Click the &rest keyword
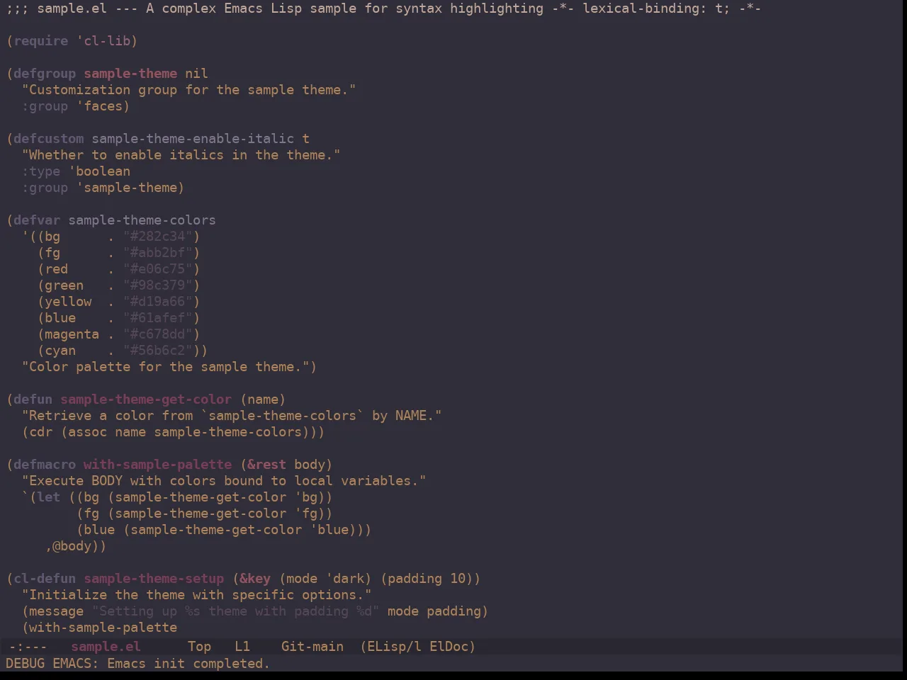Screen dimensions: 907x680 click(267, 465)
